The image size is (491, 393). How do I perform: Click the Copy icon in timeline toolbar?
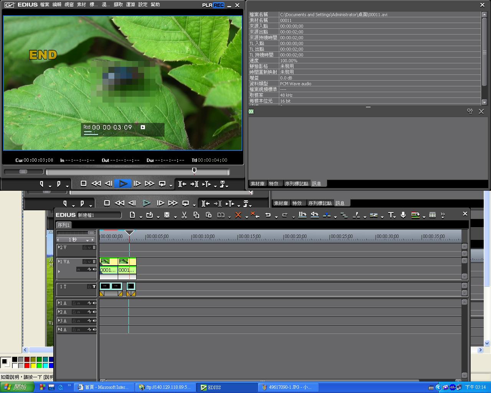(x=196, y=215)
